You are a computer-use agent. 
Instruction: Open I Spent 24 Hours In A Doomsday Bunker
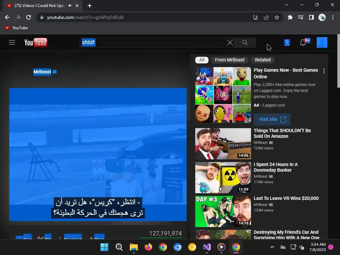pos(276,167)
